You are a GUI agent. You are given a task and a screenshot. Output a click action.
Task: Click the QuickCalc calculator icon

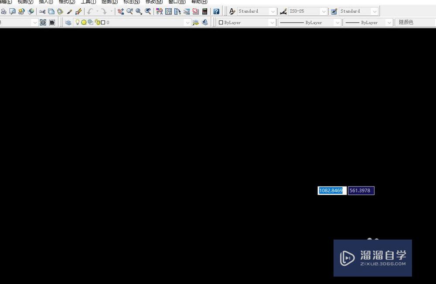tap(204, 11)
